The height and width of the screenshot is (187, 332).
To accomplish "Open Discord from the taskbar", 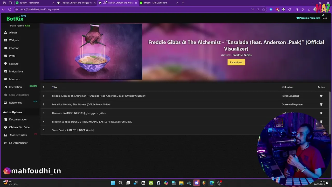I will pos(197,183).
